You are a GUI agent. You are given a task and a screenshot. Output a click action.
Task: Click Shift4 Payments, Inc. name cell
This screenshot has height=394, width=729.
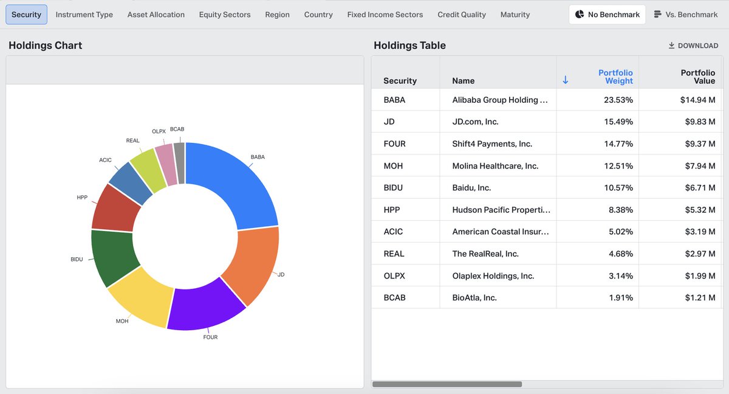pos(498,143)
